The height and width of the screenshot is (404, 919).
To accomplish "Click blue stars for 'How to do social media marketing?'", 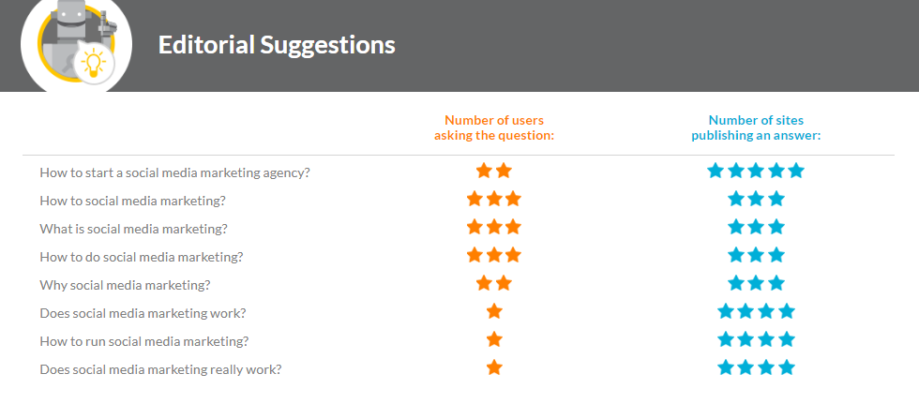I will pos(756,255).
